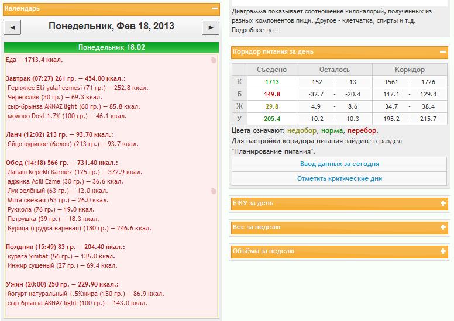Click the Лаваш kepekli Karmez entry
454x321 pixels.
coord(75,172)
